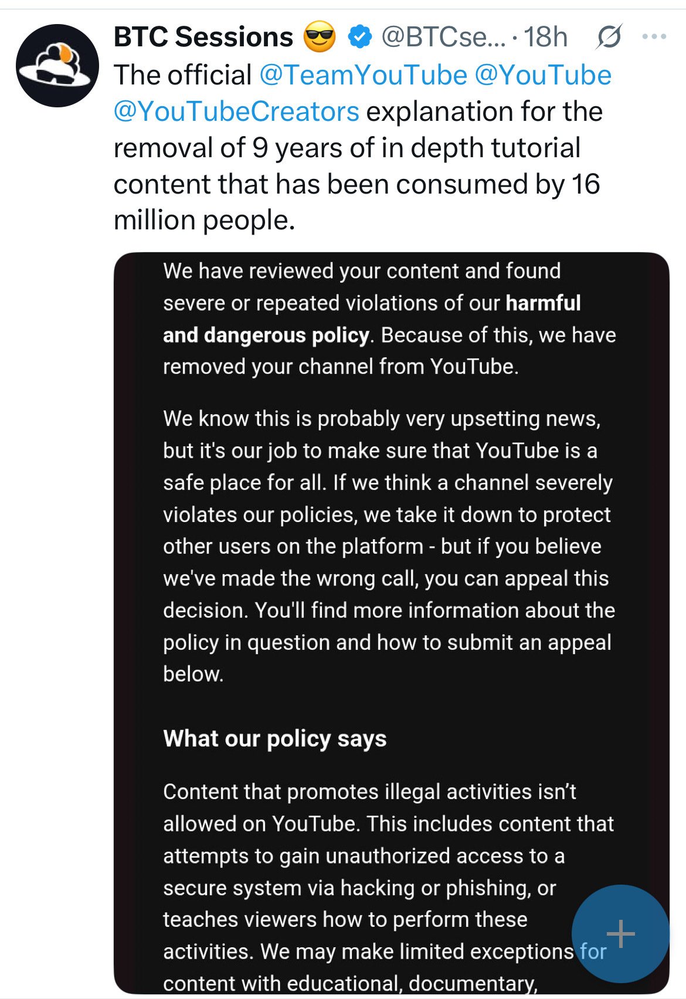This screenshot has height=999, width=686.
Task: Visit the @YouTubeCreators mention
Action: tap(236, 111)
